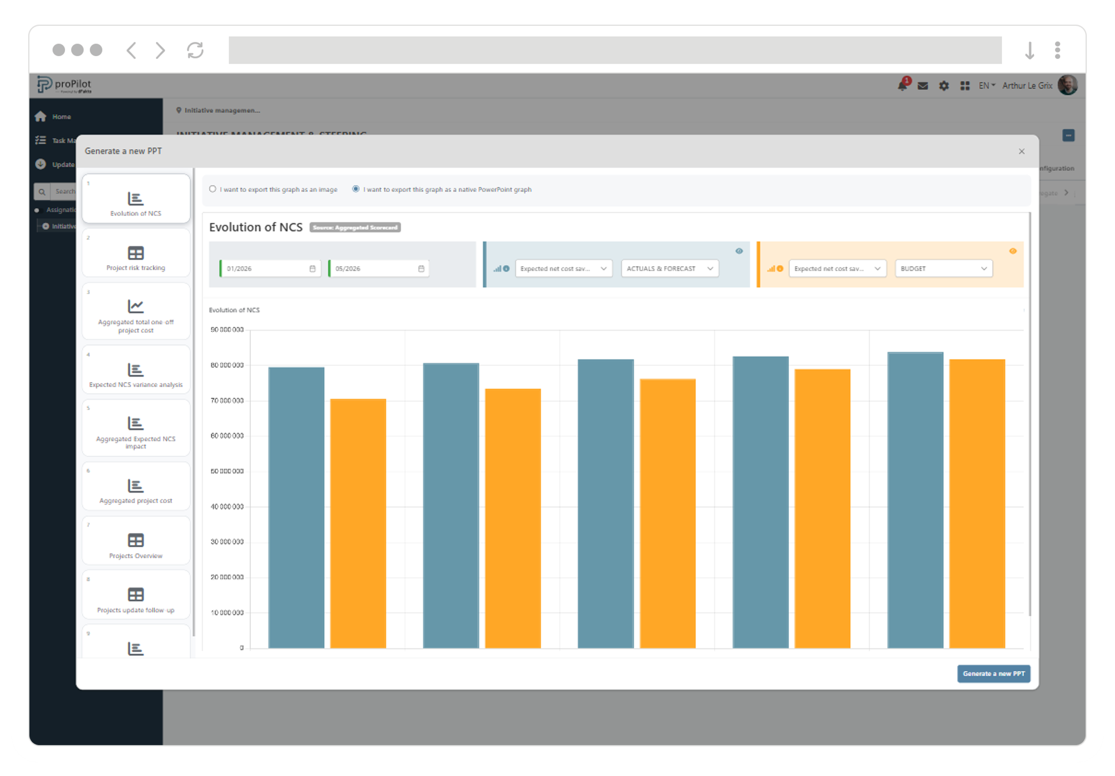
Task: Select export graph as an image
Action: click(213, 189)
